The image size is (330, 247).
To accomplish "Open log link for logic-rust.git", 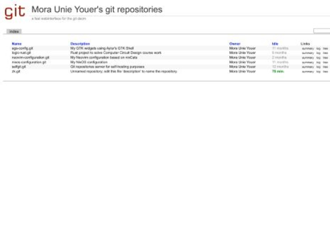I will pyautogui.click(x=318, y=53).
